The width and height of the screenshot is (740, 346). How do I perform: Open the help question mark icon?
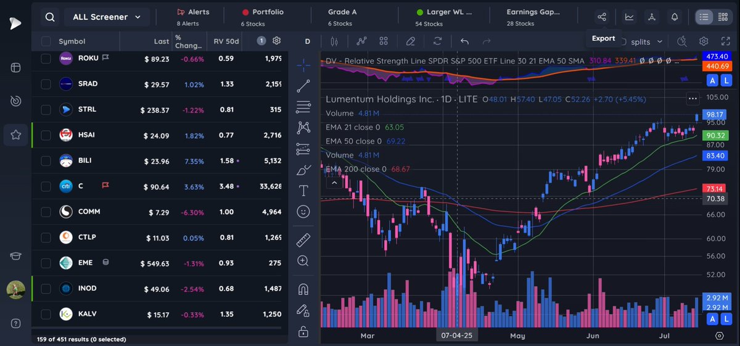coord(16,323)
